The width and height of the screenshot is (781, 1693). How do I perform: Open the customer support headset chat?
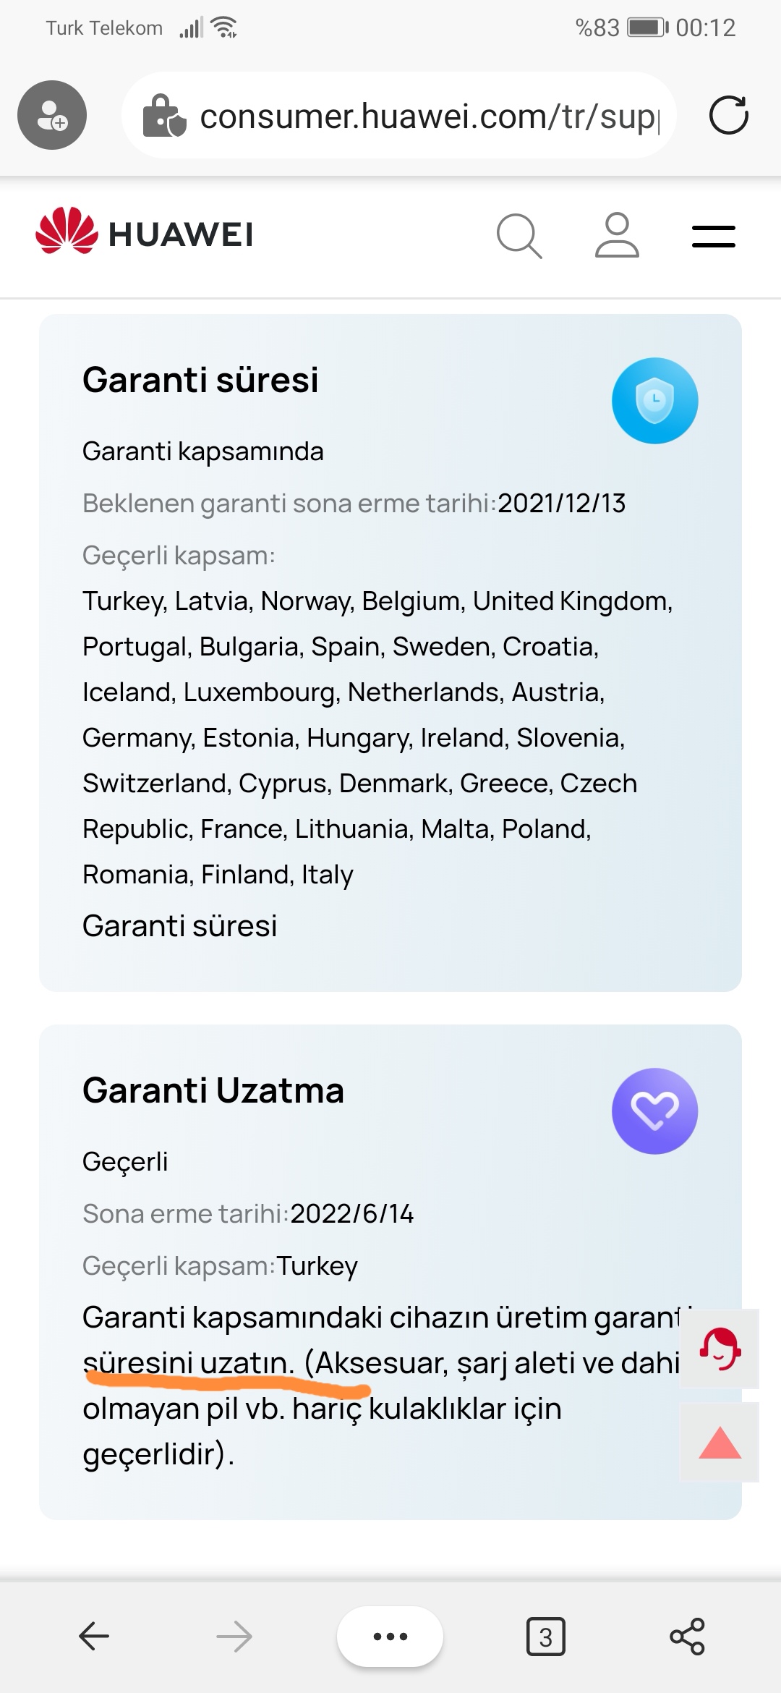coord(720,1349)
